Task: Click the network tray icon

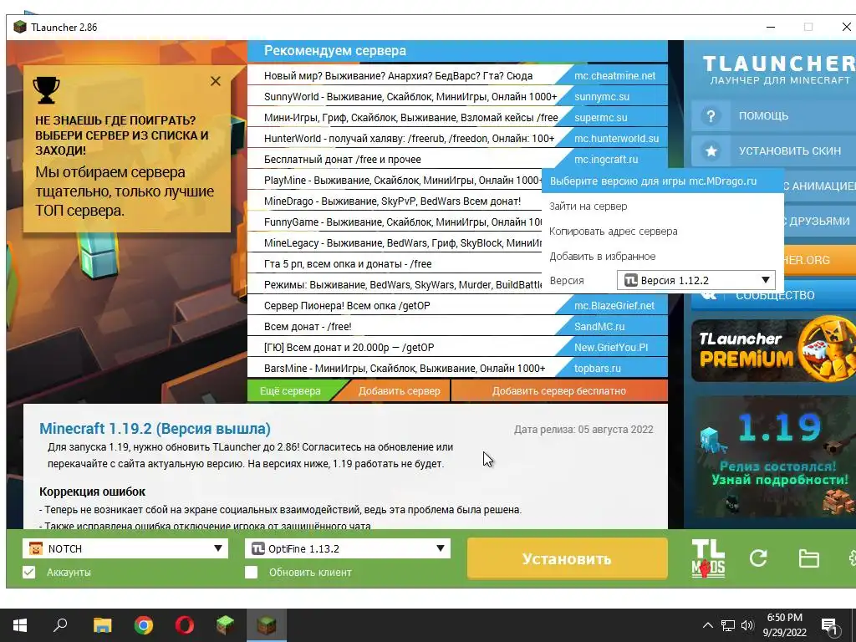Action: tap(728, 625)
